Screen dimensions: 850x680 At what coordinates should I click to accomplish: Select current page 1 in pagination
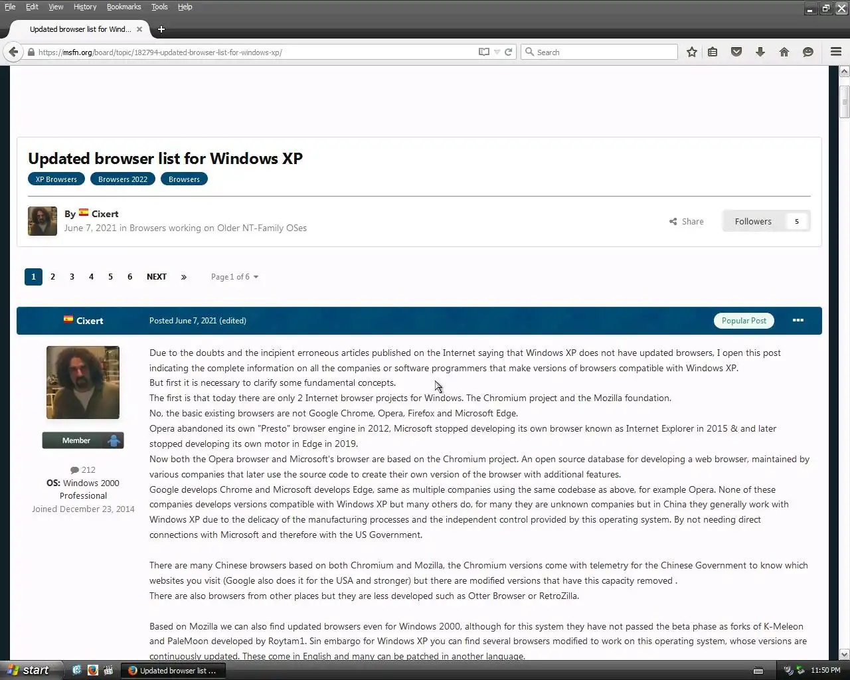[x=33, y=277]
